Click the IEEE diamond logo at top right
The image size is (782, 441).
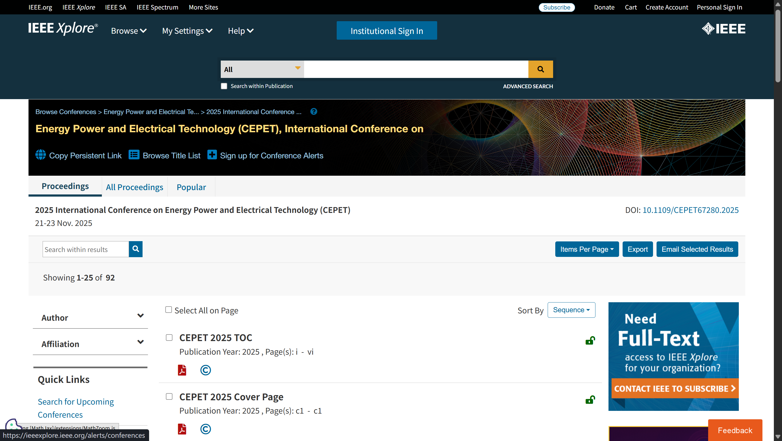723,29
